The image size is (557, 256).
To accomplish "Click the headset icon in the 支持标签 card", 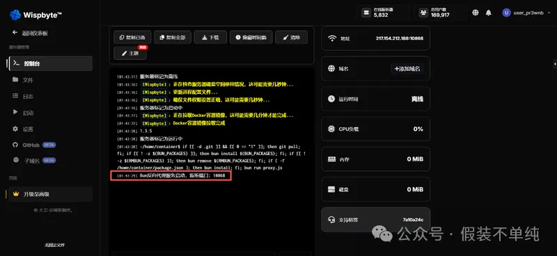I will (x=331, y=220).
